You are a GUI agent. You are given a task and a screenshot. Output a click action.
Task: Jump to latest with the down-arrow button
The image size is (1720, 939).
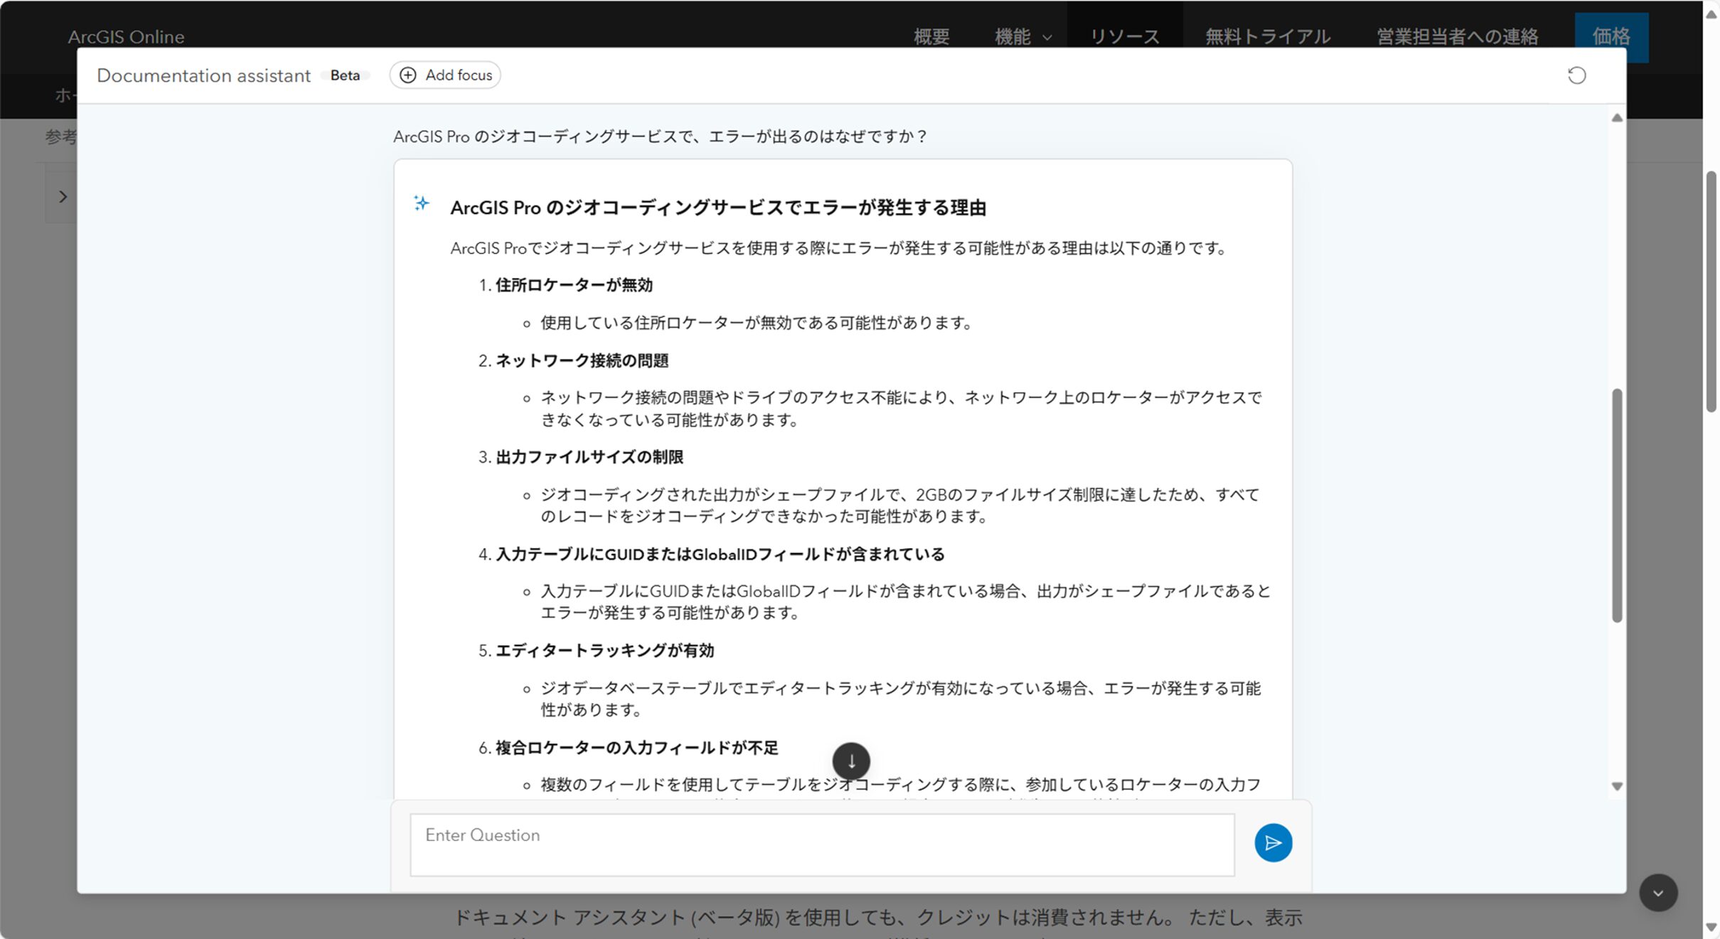pos(851,761)
